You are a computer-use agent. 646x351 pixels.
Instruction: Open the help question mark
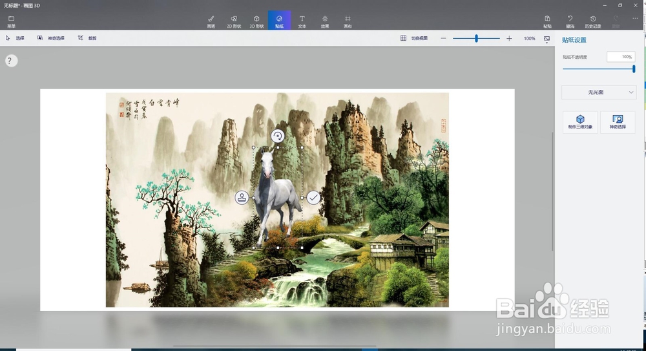pos(11,61)
